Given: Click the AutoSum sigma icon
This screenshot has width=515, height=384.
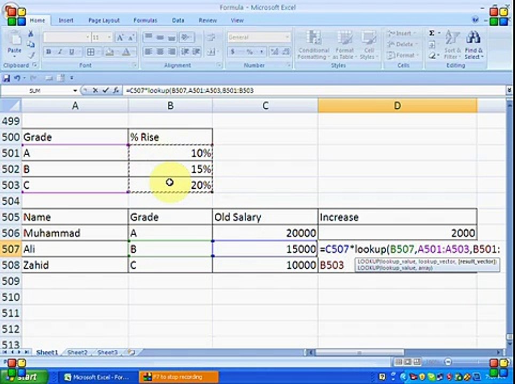Looking at the screenshot, I should (x=432, y=33).
